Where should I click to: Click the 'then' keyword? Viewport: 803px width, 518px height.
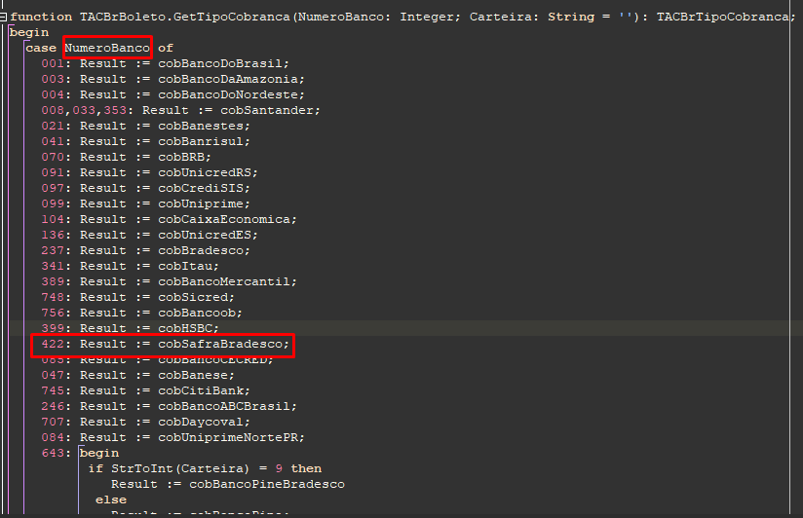pos(306,469)
